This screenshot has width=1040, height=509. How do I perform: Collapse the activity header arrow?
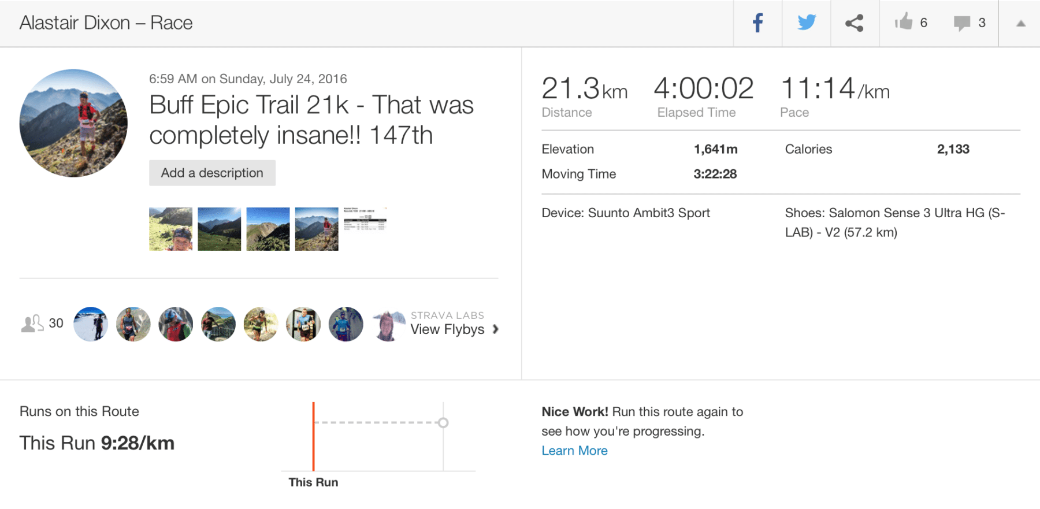click(1020, 24)
